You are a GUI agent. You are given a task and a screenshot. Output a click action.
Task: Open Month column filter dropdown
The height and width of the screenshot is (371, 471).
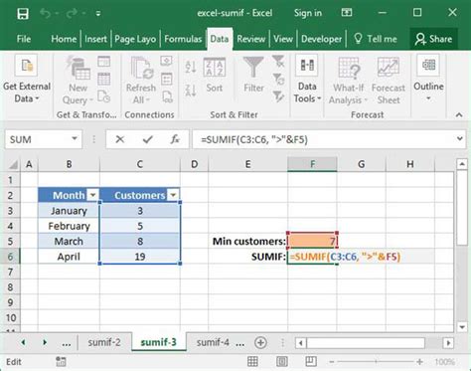point(92,195)
